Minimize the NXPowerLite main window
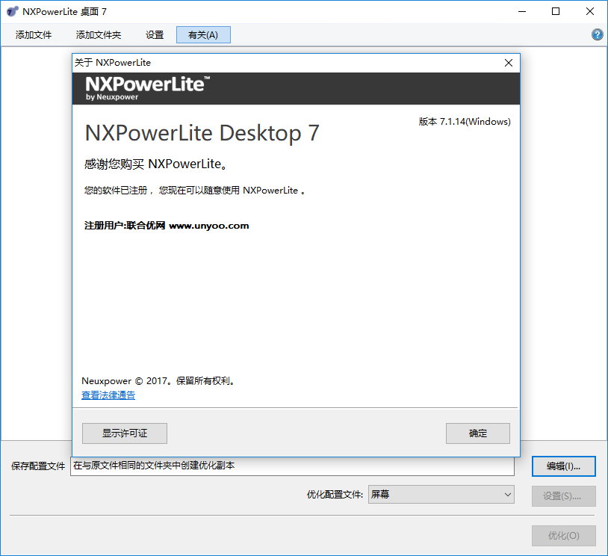608x556 pixels. point(522,12)
